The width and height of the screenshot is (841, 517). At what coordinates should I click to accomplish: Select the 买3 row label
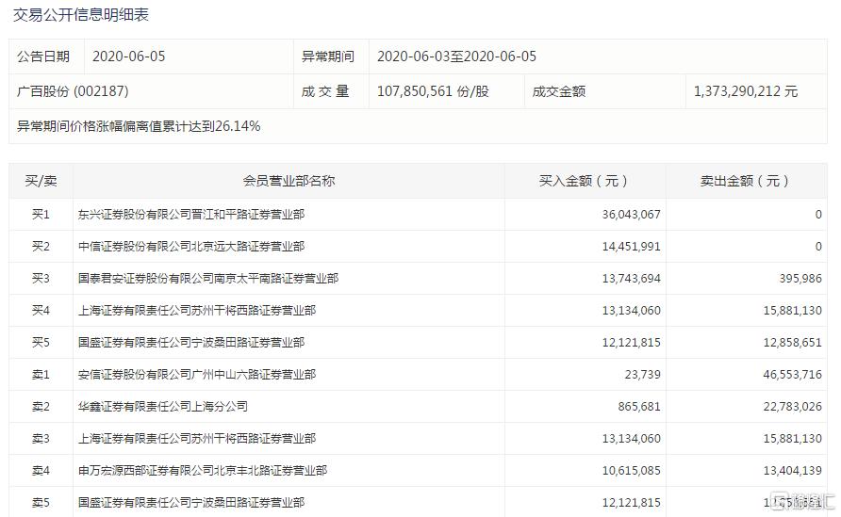41,279
